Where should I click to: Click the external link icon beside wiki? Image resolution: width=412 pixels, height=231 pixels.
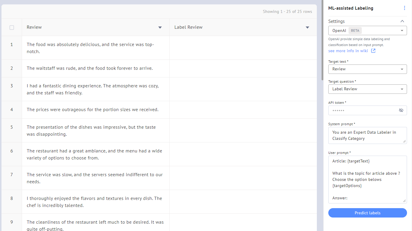coord(373,51)
